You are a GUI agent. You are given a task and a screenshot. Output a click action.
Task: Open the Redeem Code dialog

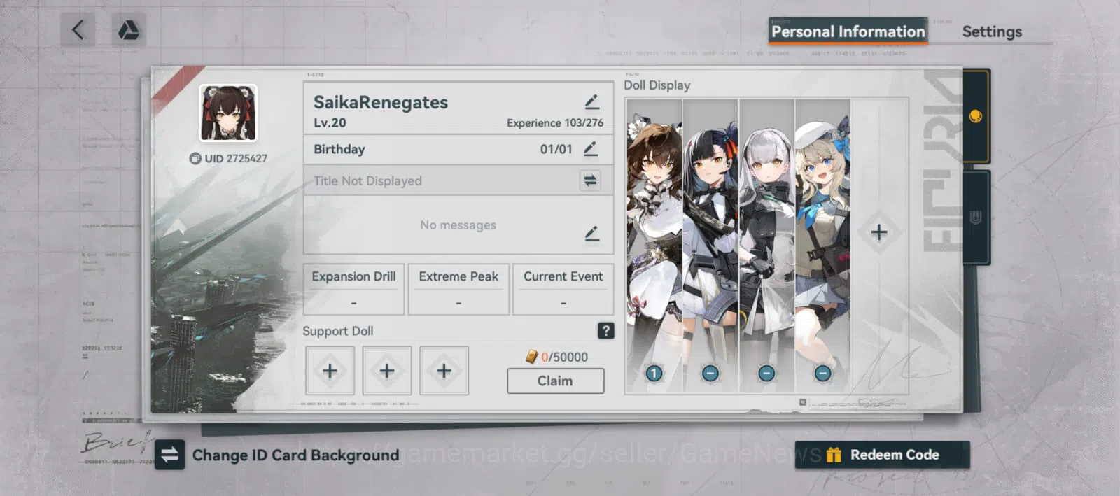[883, 455]
